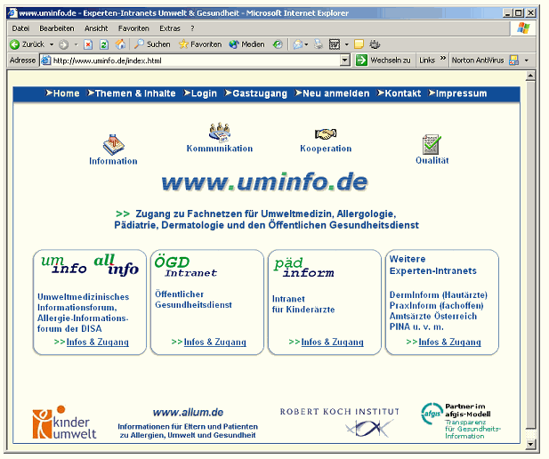Click the Norton AntiVirus icon
The width and height of the screenshot is (549, 459).
tap(513, 60)
